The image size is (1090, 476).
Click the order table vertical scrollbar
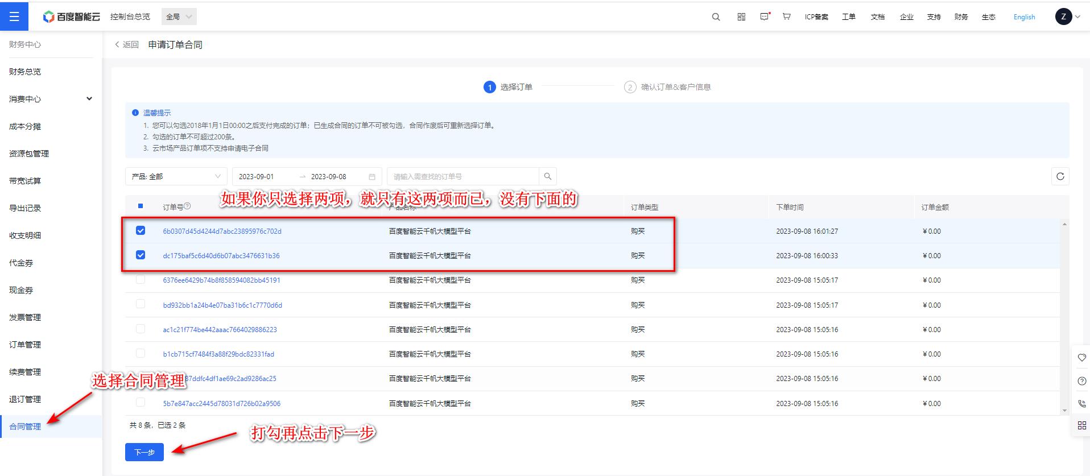(1064, 316)
